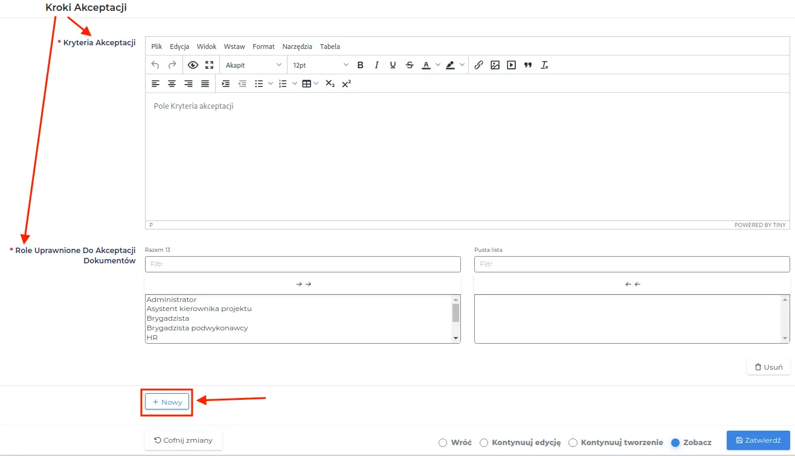
Task: Select the Brygadzista role
Action: 298,318
